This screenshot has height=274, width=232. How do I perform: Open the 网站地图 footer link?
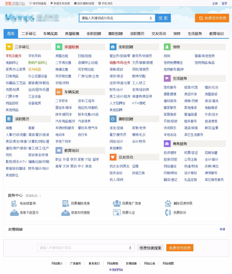168,263
